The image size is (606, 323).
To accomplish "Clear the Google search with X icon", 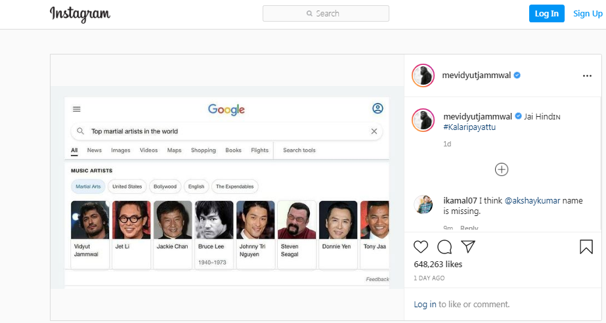I will 374,131.
